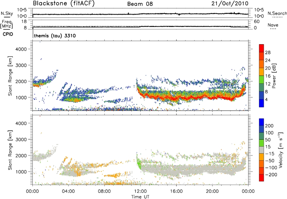Click the red top segment of Power colorbar
287x199 pixels.
[262, 48]
